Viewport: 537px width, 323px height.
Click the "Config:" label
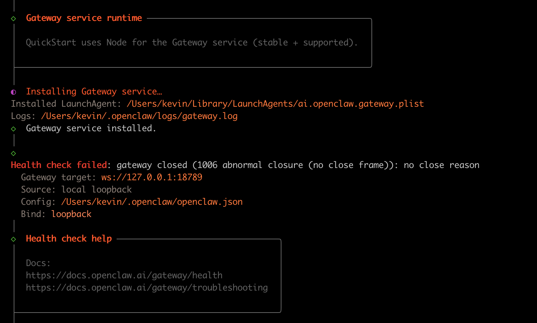(x=39, y=202)
